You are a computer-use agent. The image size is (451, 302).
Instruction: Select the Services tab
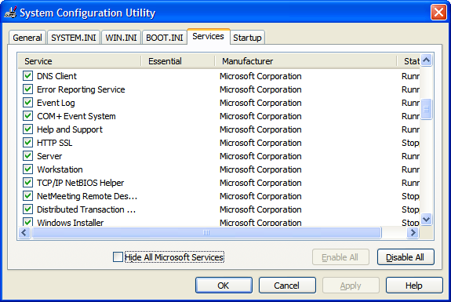[208, 37]
